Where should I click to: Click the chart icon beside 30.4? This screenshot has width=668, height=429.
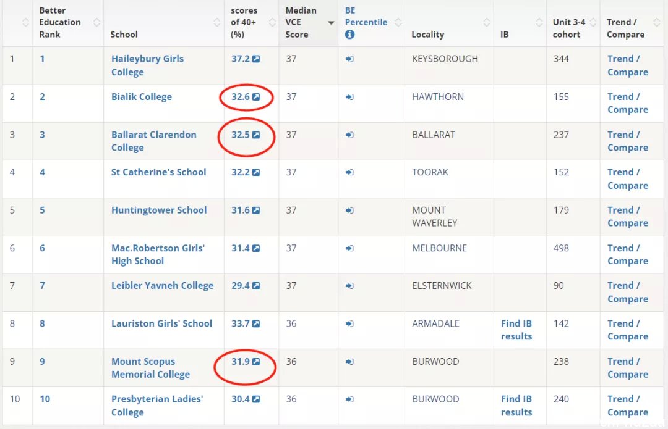coord(256,399)
